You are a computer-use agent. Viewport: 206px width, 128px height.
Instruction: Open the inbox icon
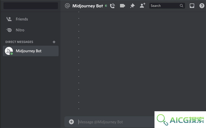click(192, 6)
